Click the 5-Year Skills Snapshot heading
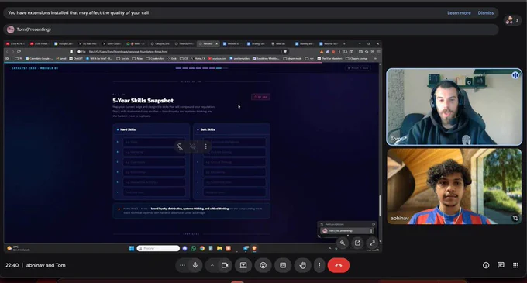The height and width of the screenshot is (283, 527). pos(143,101)
